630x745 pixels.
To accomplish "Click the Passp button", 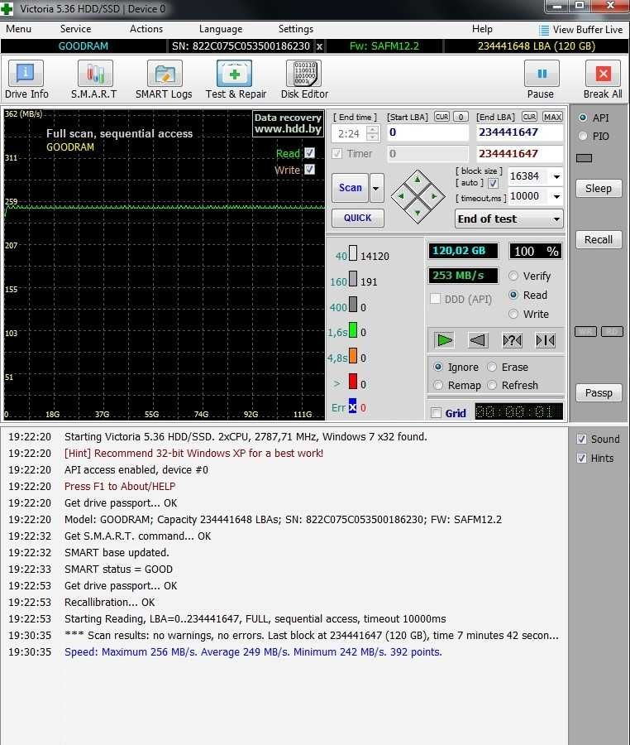I will (599, 393).
